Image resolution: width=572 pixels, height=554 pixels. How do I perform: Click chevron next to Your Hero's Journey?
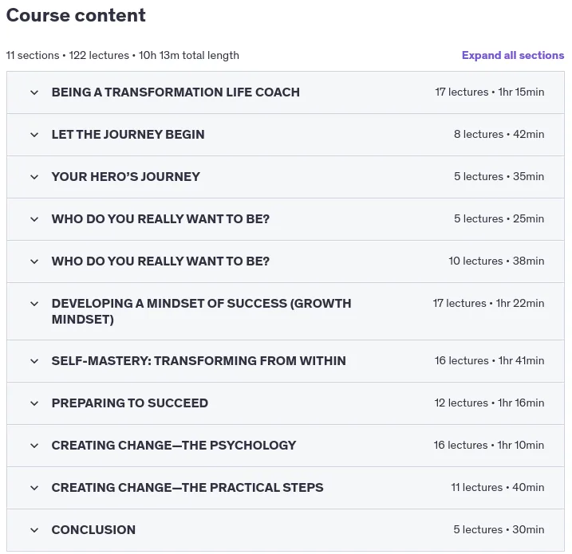pyautogui.click(x=34, y=177)
